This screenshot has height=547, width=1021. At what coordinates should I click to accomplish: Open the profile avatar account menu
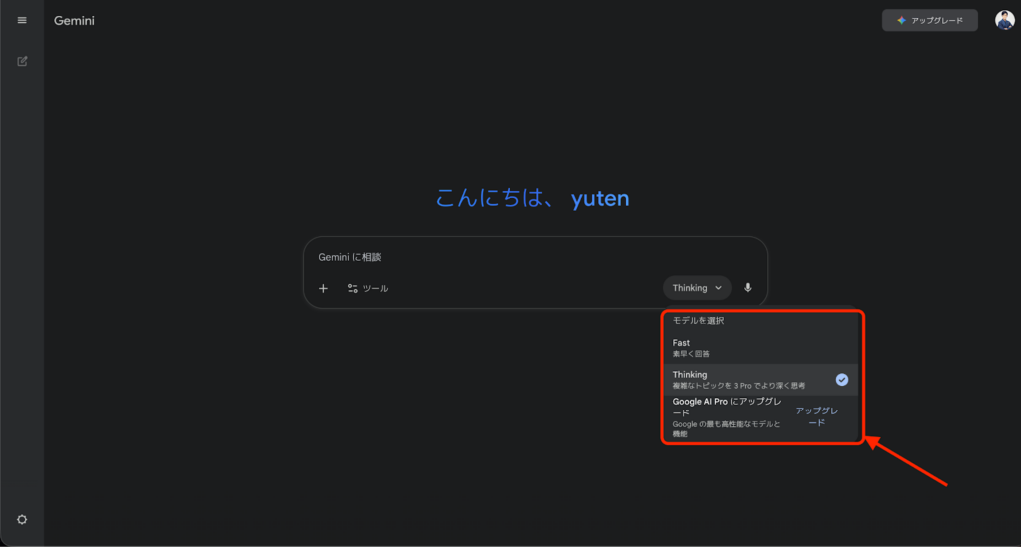click(1004, 20)
